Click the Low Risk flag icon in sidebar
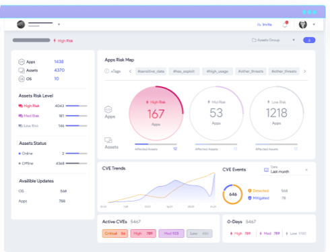Image resolution: width=330 pixels, height=252 pixels. 20,126
